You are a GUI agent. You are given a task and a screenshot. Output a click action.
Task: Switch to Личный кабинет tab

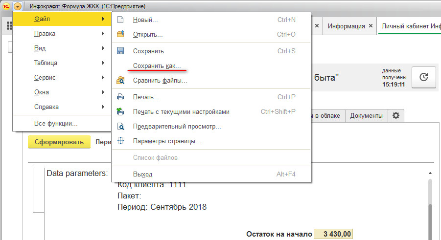411,26
